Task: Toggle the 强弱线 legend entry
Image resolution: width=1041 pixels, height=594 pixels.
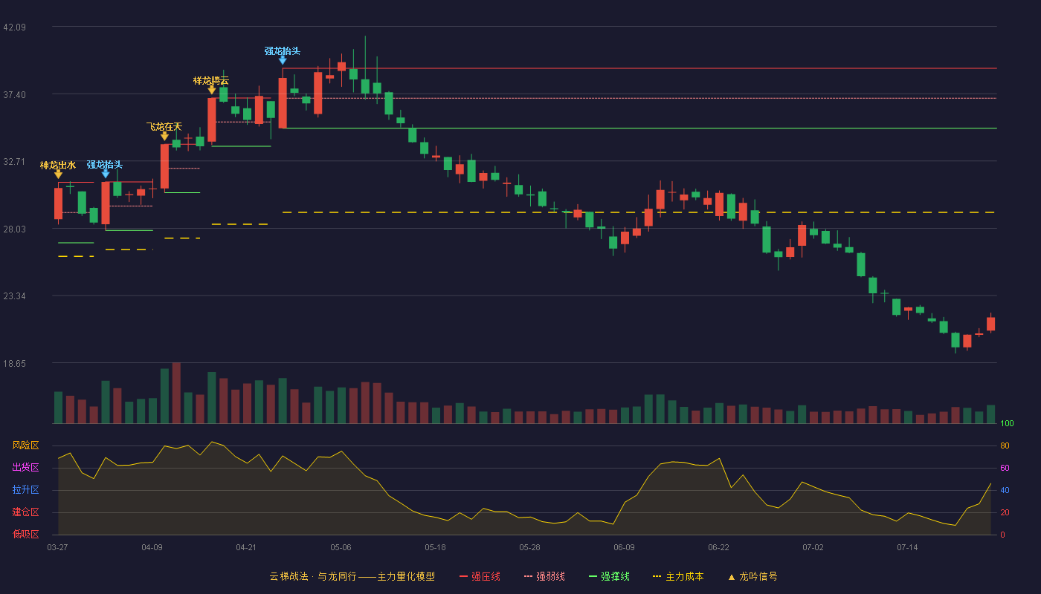Action: (544, 576)
